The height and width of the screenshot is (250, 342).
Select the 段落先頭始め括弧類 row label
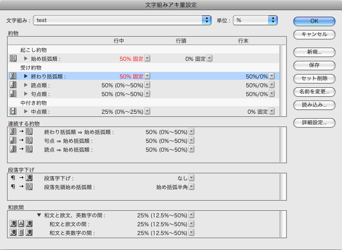[70, 187]
